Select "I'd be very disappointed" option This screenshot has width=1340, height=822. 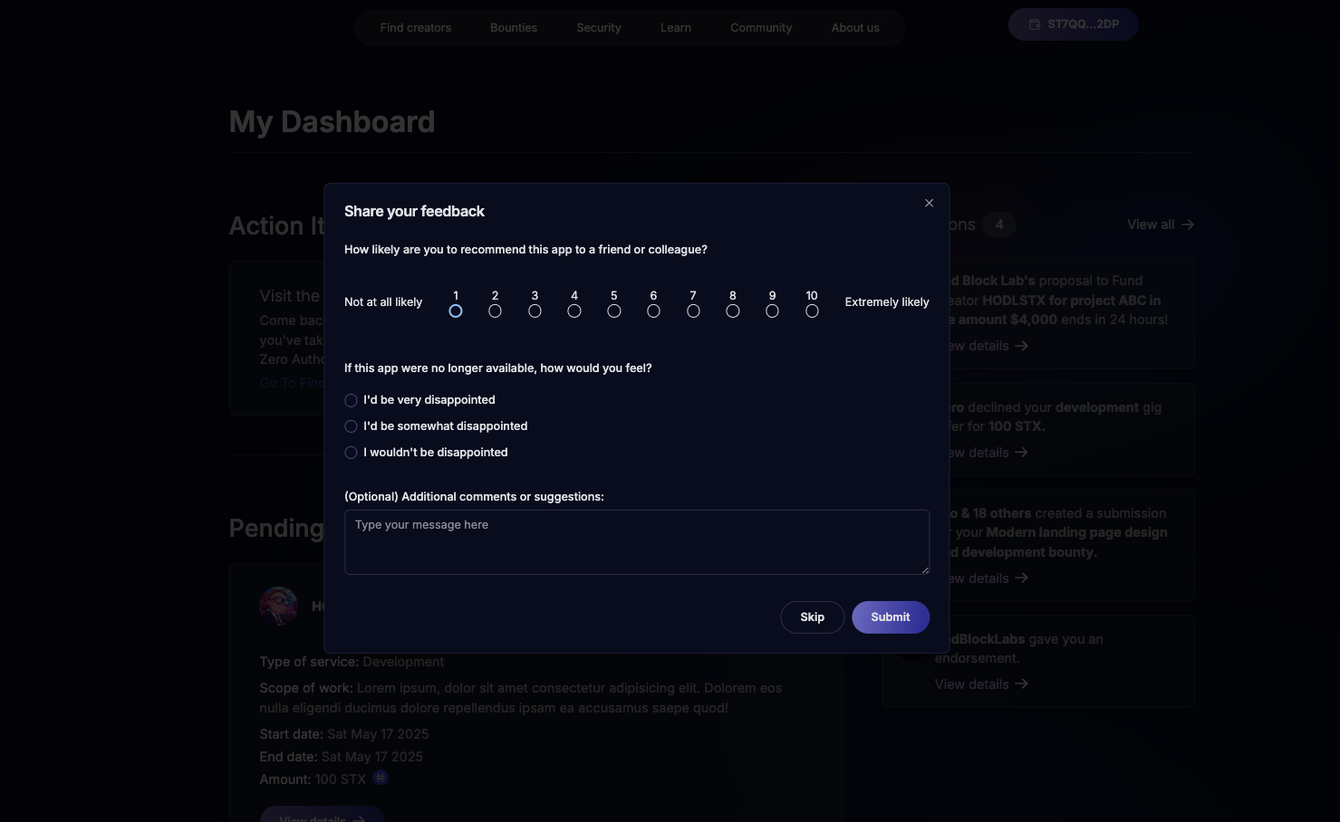(352, 400)
